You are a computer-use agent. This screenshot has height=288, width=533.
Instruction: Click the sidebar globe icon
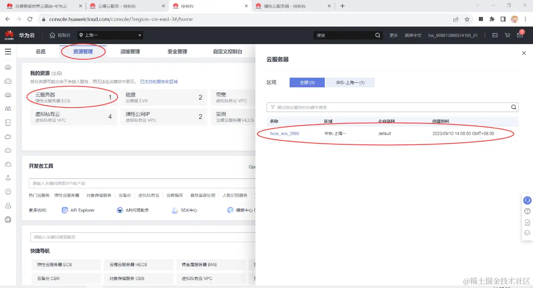pyautogui.click(x=8, y=219)
